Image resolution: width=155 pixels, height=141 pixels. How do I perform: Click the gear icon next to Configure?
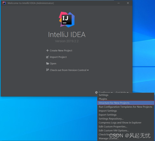[96, 92]
